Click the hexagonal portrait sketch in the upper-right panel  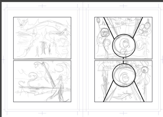click(x=105, y=32)
